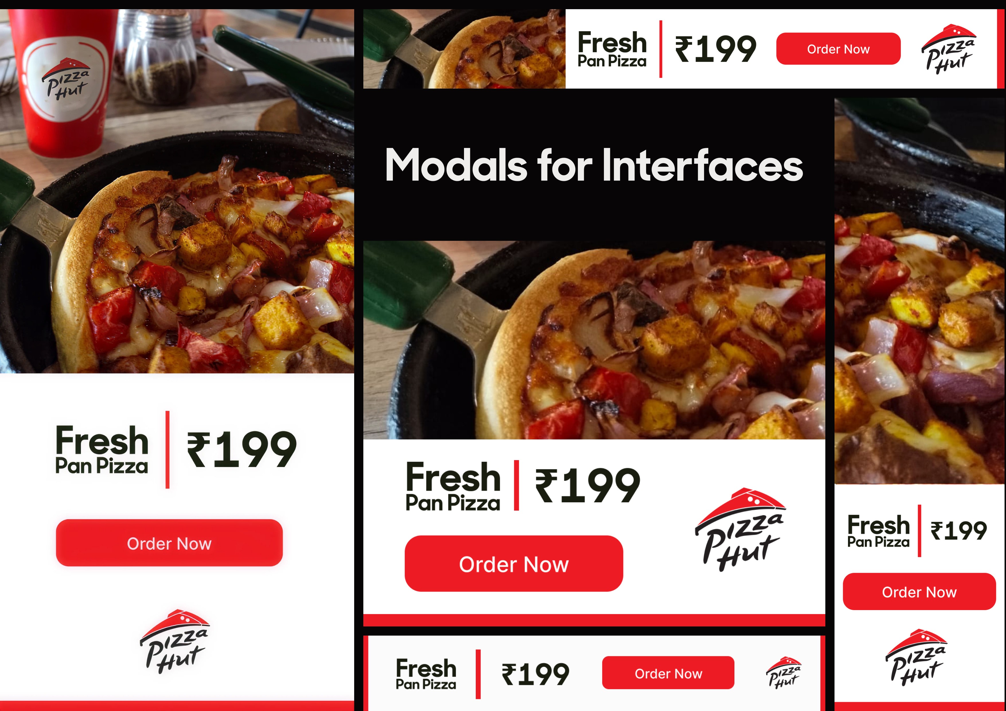Screen dimensions: 1006x711
Task: Click the pizza photo below the Modals headline
Action: tap(594, 340)
